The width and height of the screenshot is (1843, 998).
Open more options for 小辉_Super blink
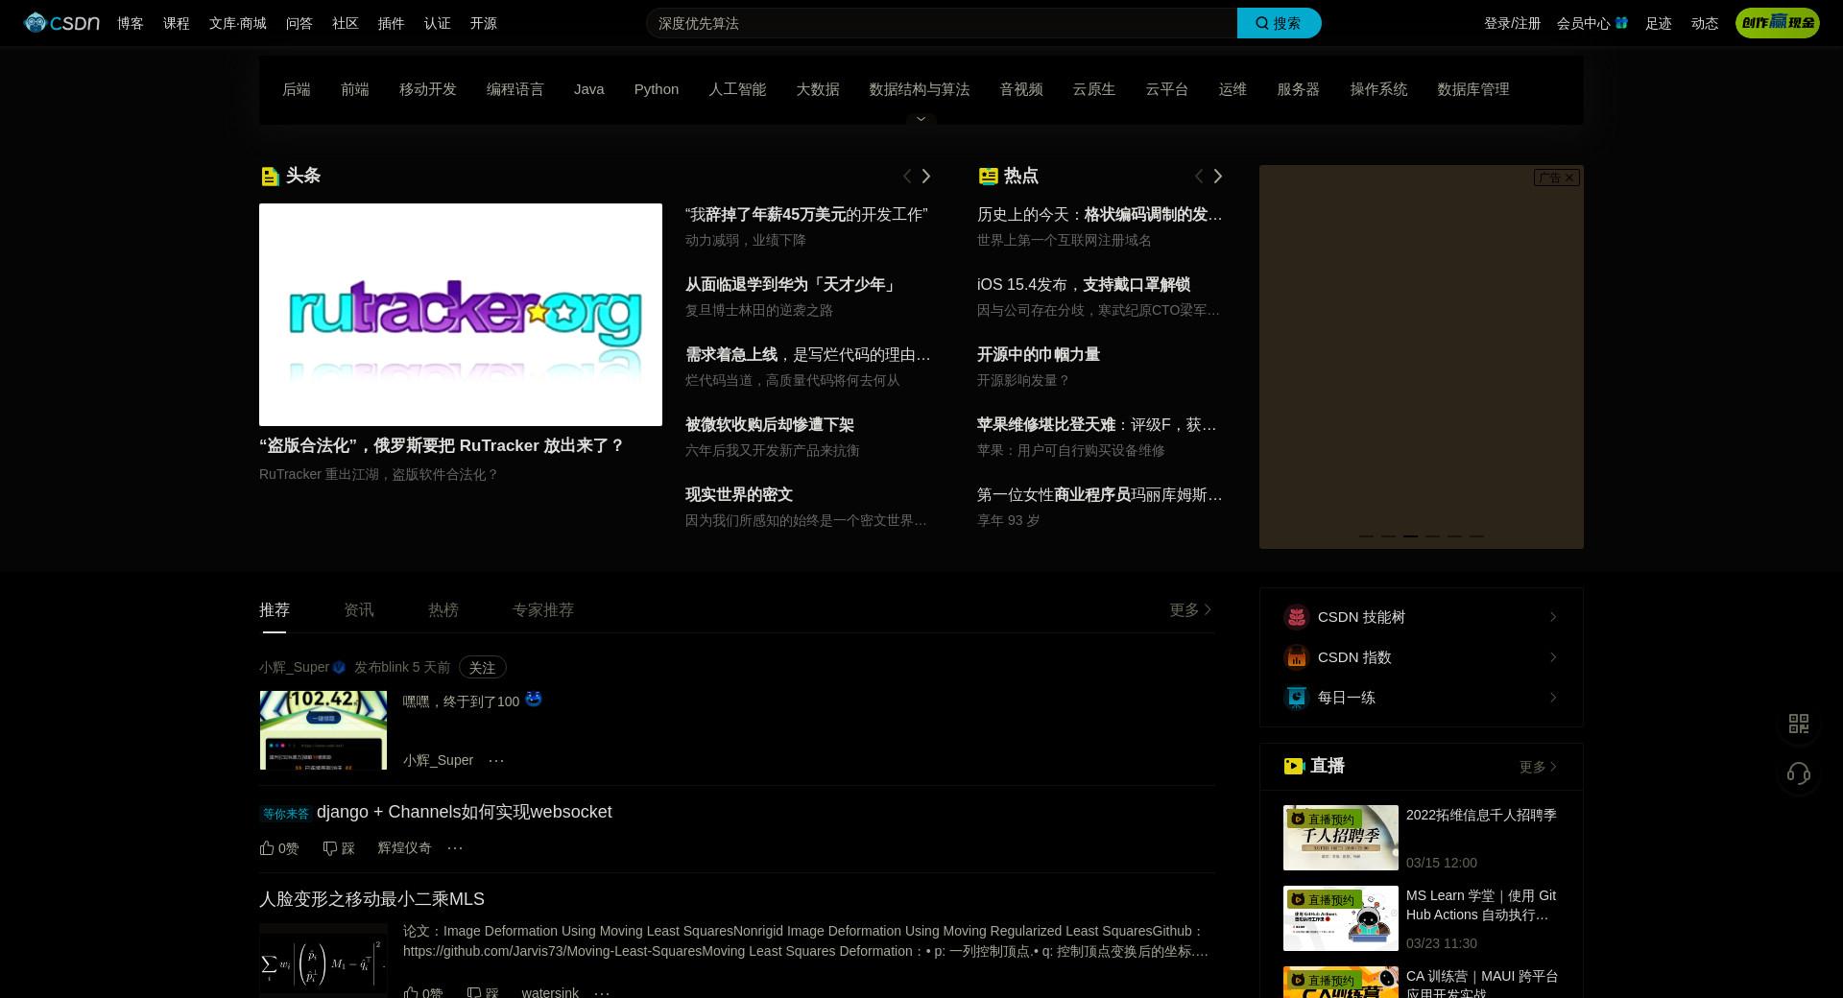tap(496, 760)
